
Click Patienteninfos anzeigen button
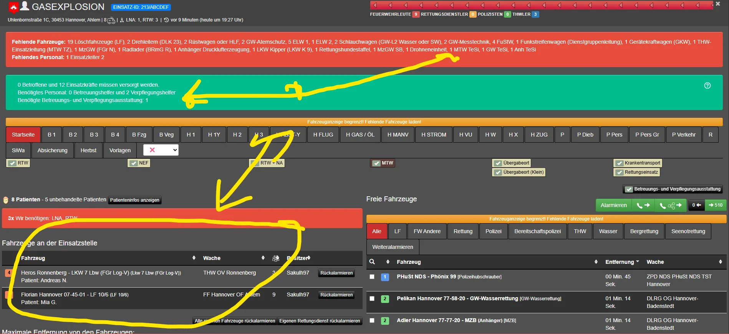(134, 200)
